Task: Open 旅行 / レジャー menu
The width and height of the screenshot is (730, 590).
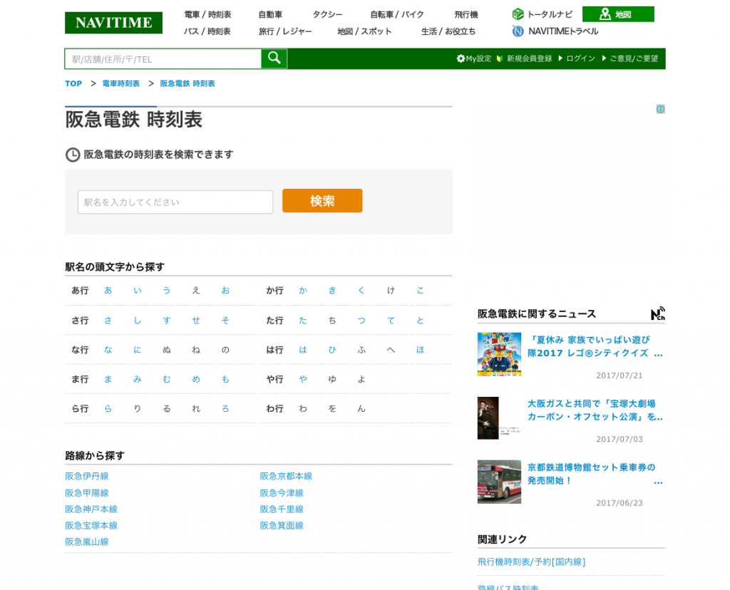Action: pyautogui.click(x=285, y=31)
